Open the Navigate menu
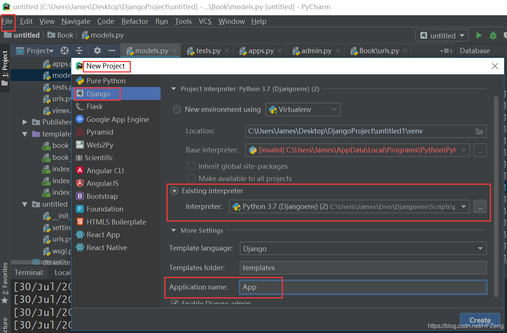 pyautogui.click(x=76, y=21)
